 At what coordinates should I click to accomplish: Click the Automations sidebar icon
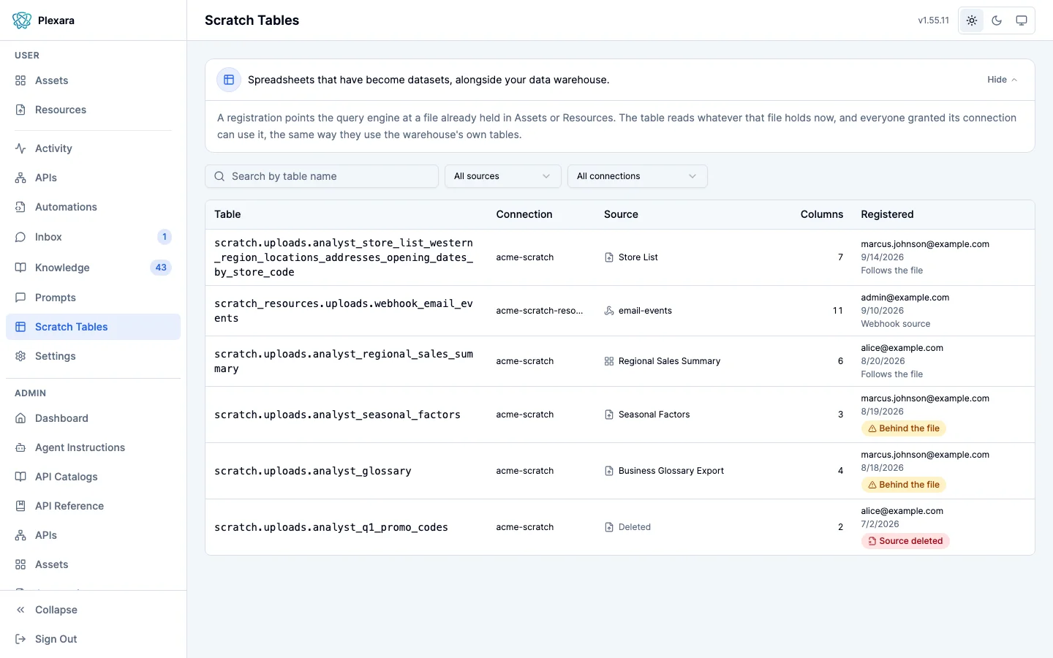tap(20, 207)
